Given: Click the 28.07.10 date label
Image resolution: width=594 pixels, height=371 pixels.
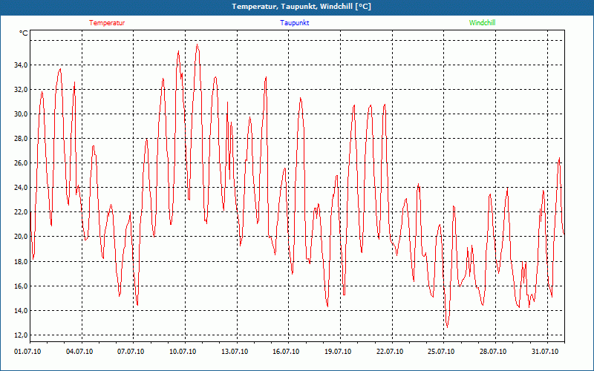Looking at the screenshot, I should [493, 352].
